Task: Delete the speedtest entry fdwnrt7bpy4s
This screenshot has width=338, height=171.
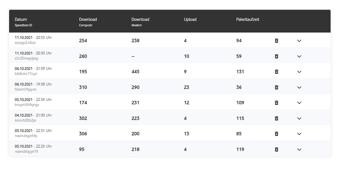Action: tap(276, 87)
